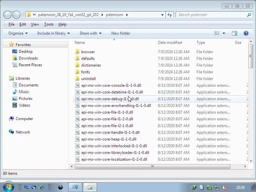Click the Windows Start orb
The image size is (256, 192).
tap(9, 187)
